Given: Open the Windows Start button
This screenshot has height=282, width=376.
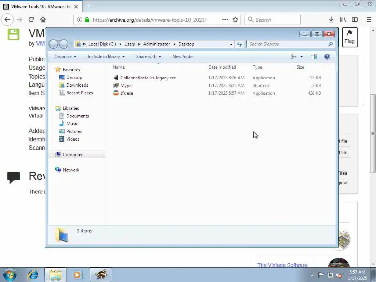Looking at the screenshot, I should pyautogui.click(x=10, y=275).
